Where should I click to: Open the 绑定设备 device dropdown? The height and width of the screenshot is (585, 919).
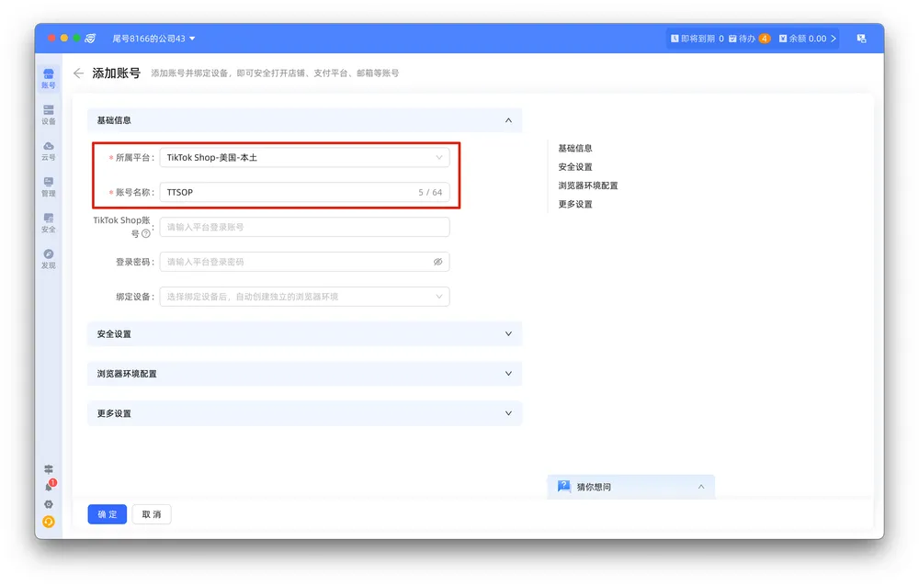tap(304, 297)
